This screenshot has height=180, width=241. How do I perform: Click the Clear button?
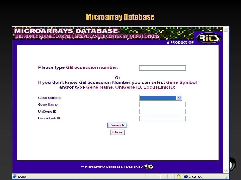[117, 132]
